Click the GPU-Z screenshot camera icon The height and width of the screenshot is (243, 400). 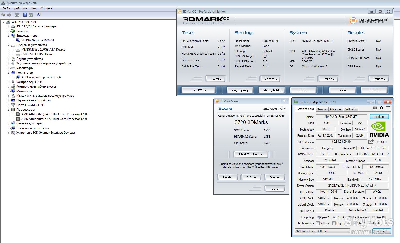[375, 108]
